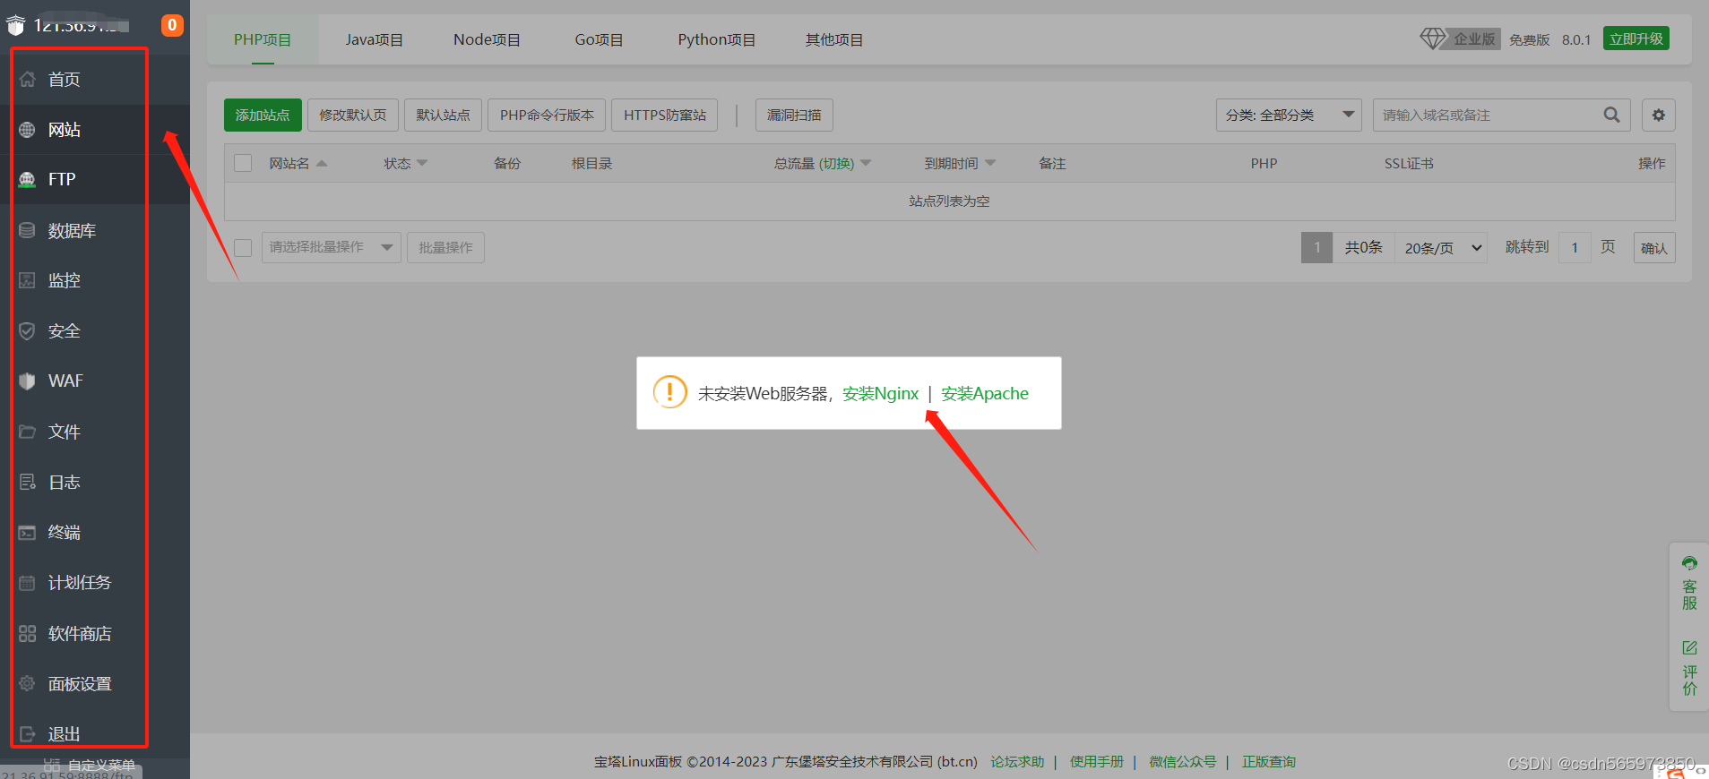The image size is (1709, 779).
Task: Open the 使用手册 footer link
Action: 1097,762
